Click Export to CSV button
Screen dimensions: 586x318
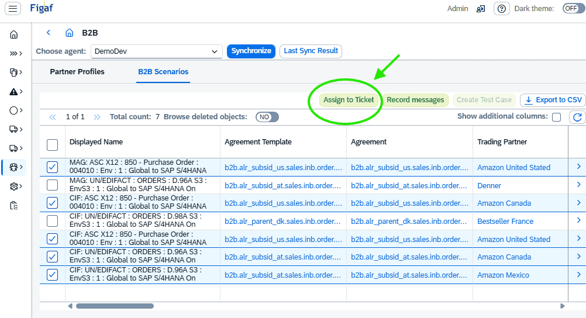pyautogui.click(x=553, y=100)
